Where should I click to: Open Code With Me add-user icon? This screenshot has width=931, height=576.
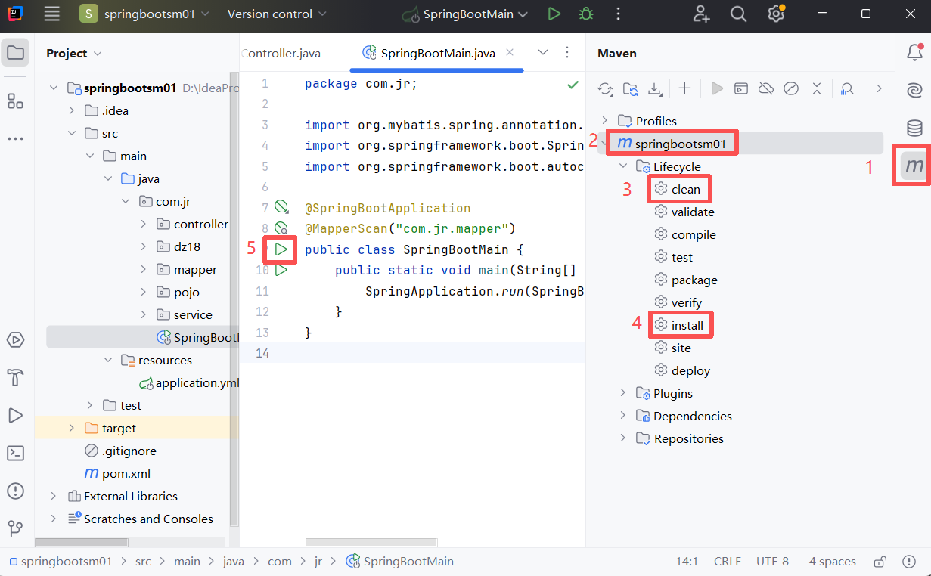pyautogui.click(x=701, y=14)
